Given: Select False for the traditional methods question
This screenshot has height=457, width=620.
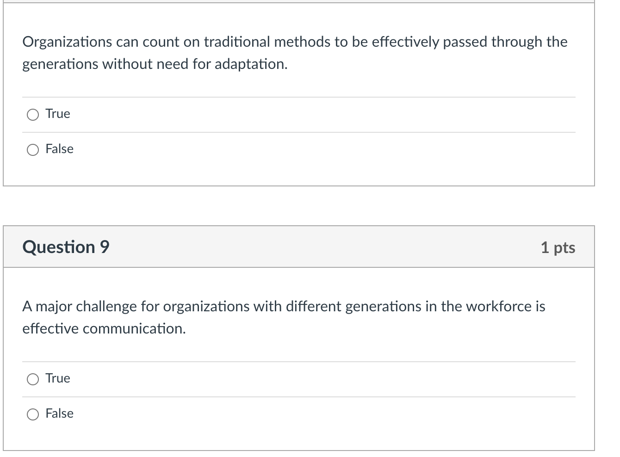Looking at the screenshot, I should pos(32,149).
